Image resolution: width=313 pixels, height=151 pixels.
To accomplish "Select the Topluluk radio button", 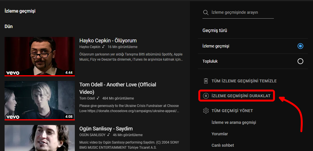I will tap(300, 61).
